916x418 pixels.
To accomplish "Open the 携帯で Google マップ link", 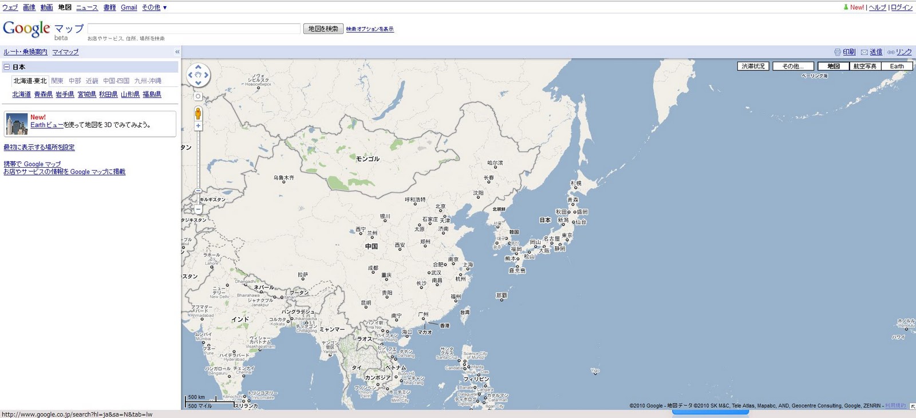I will [32, 164].
